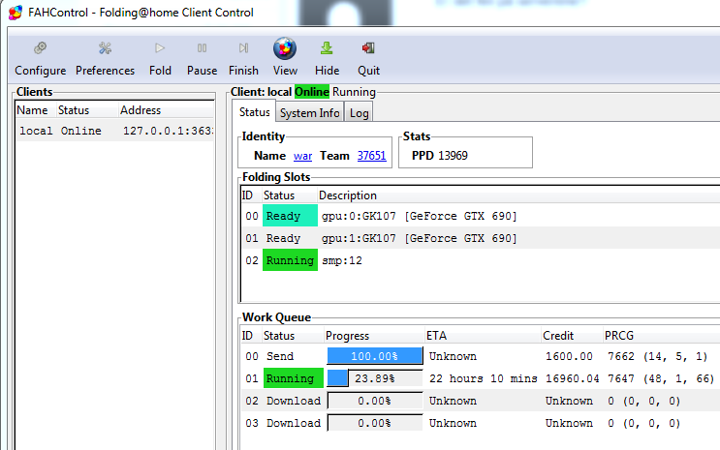This screenshot has height=450, width=720.
Task: Click the PRCG column header
Action: tap(661, 336)
